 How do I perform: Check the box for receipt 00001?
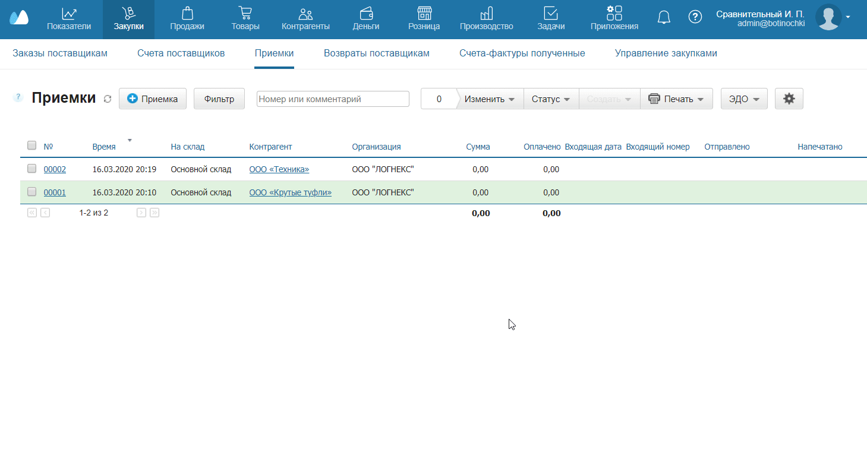coord(32,192)
